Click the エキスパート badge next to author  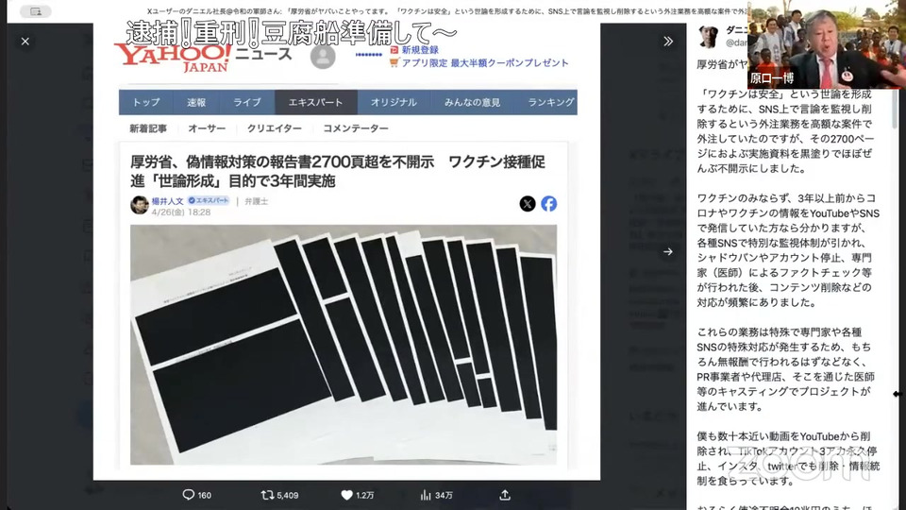click(209, 200)
